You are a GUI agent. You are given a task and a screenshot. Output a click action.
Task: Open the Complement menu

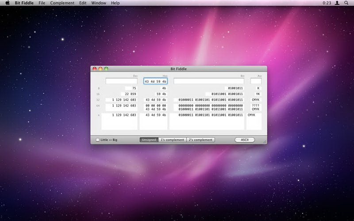coord(62,3)
